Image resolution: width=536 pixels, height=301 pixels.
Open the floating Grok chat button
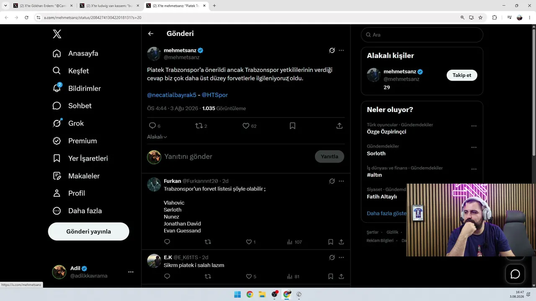click(x=515, y=274)
